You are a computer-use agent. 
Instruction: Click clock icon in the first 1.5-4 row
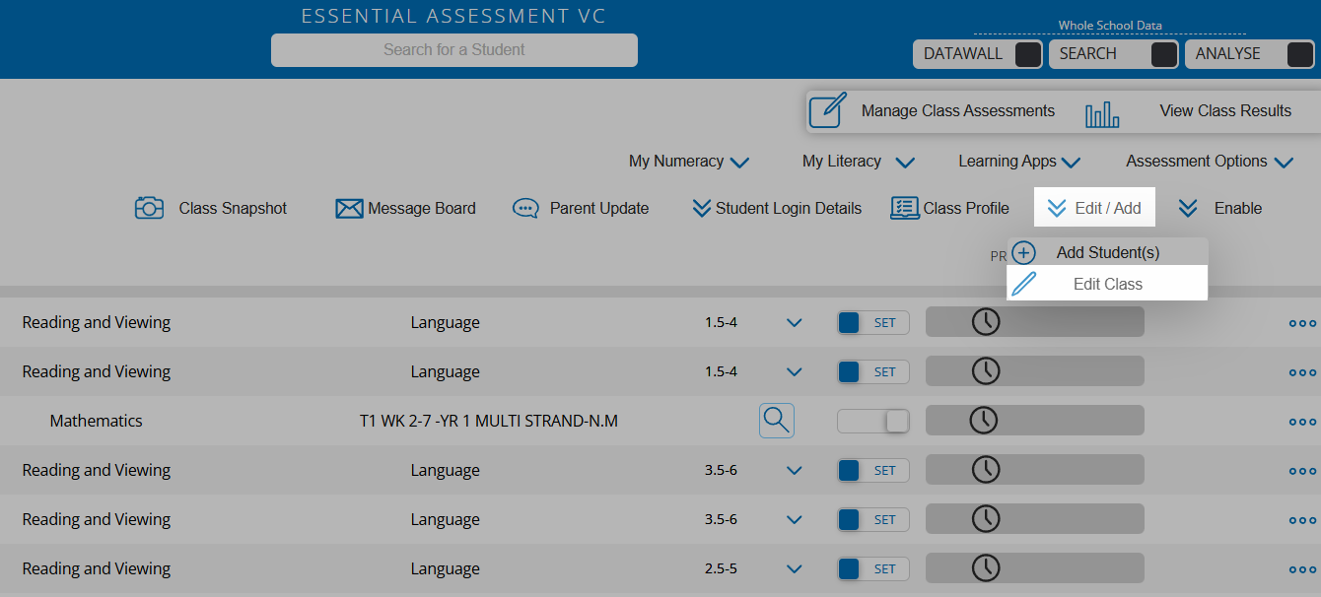click(985, 322)
